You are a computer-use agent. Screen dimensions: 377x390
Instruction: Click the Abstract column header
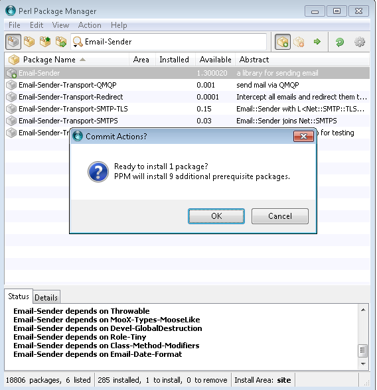point(303,60)
